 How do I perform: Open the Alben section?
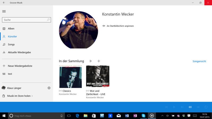pos(11,29)
